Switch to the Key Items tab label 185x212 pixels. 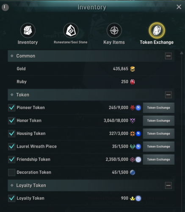pyautogui.click(x=114, y=42)
